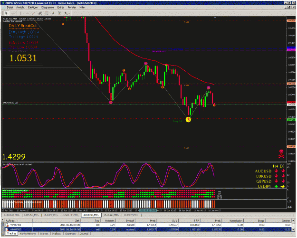Sort orders by Gewinn column header

pos(278,220)
